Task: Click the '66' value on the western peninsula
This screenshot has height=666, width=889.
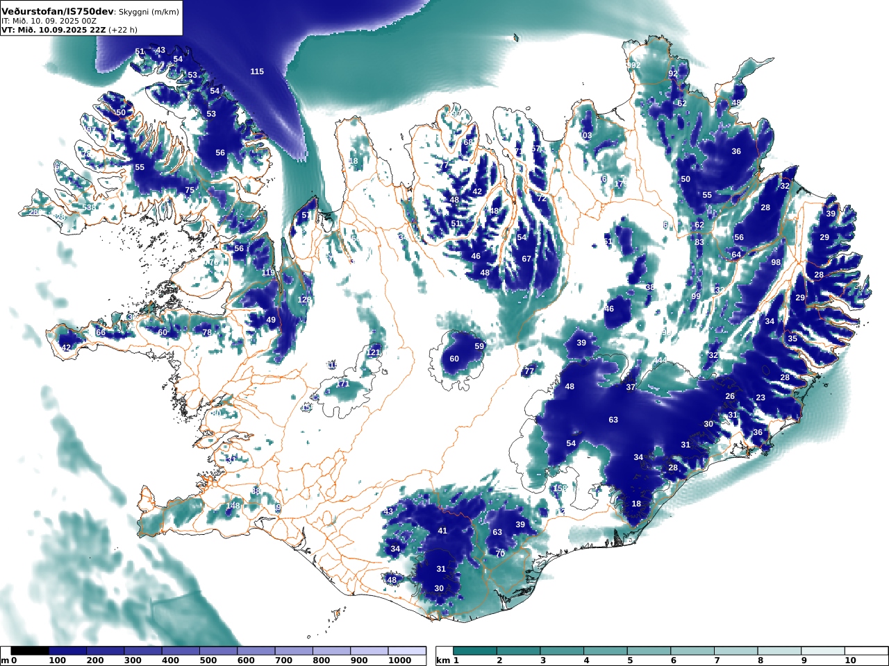Action: point(101,333)
